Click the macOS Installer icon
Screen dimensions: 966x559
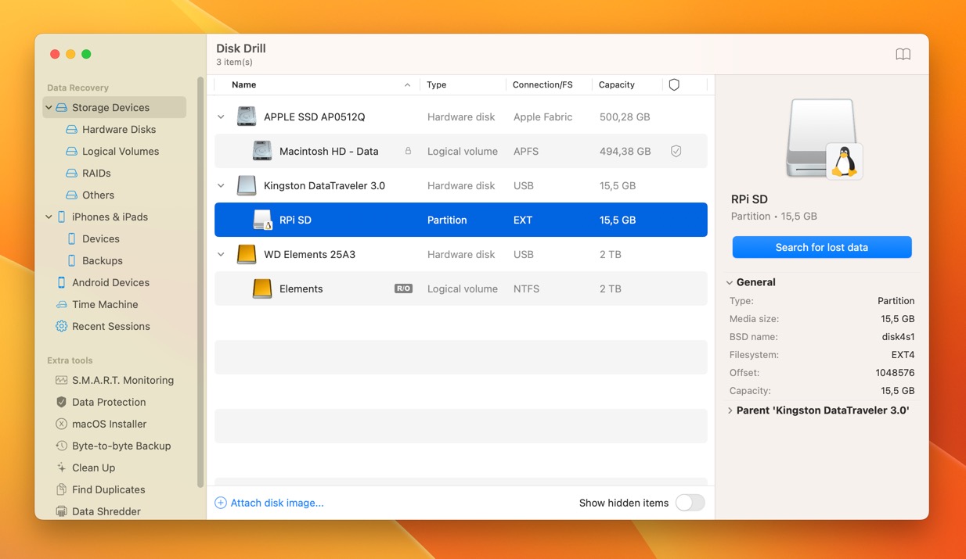coord(61,425)
